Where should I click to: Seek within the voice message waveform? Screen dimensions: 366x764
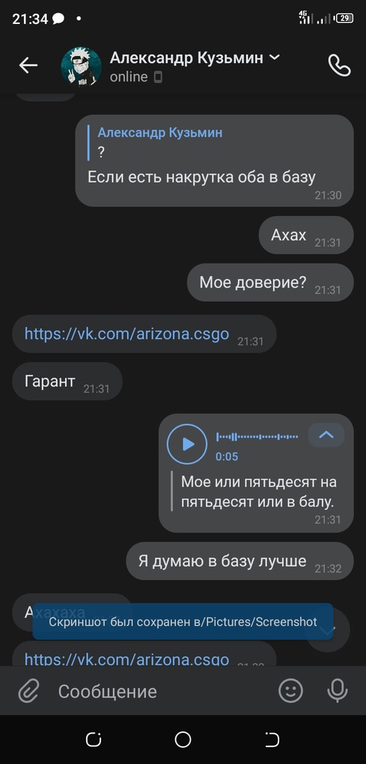(257, 436)
